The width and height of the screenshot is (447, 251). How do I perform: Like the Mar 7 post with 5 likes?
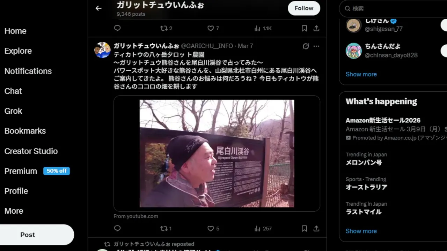click(x=213, y=229)
